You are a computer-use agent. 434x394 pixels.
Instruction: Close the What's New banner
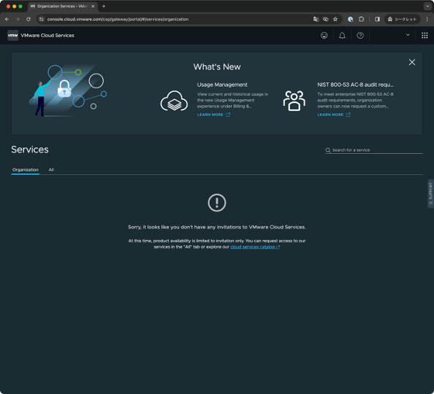[x=412, y=62]
